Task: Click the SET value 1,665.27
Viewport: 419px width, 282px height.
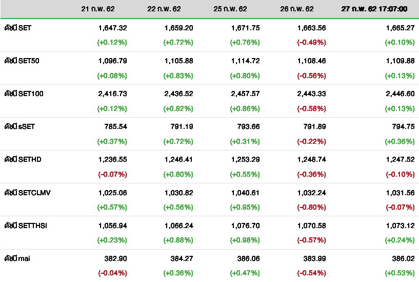Action: point(400,28)
